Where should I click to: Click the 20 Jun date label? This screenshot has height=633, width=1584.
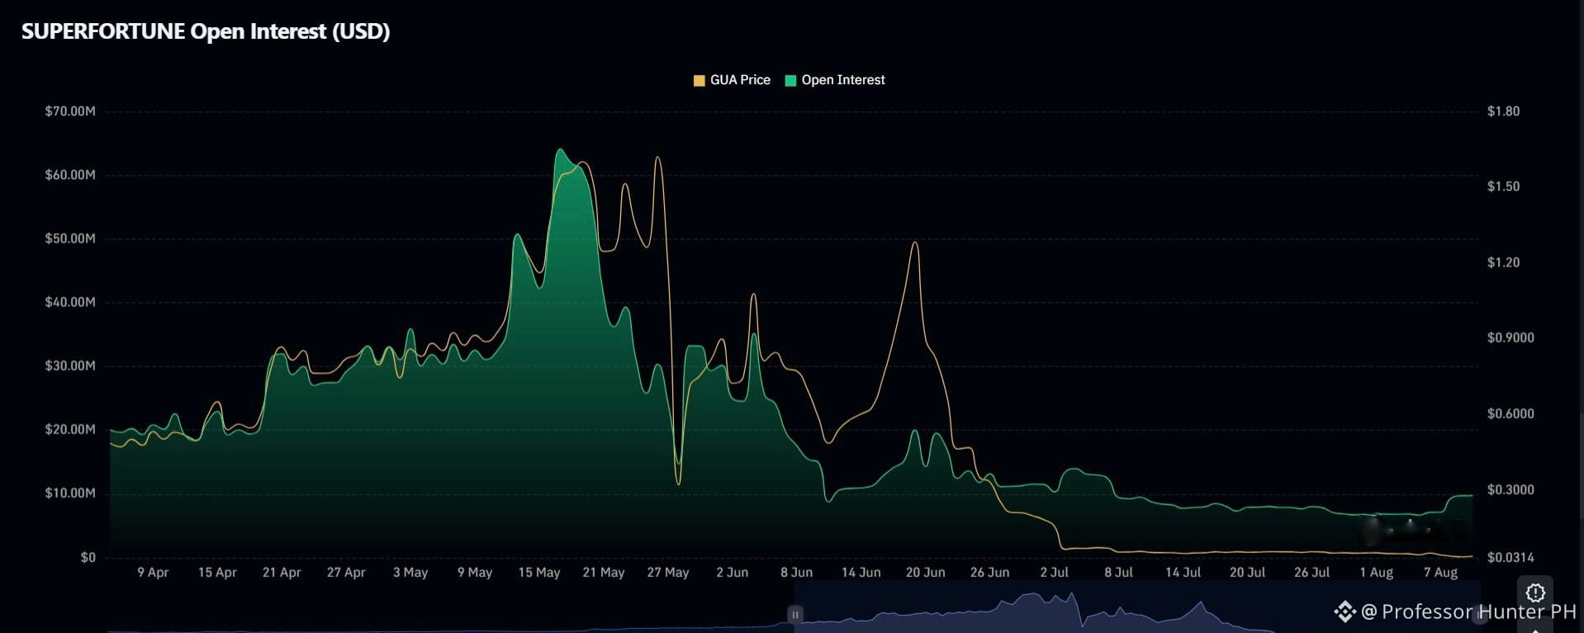point(926,572)
